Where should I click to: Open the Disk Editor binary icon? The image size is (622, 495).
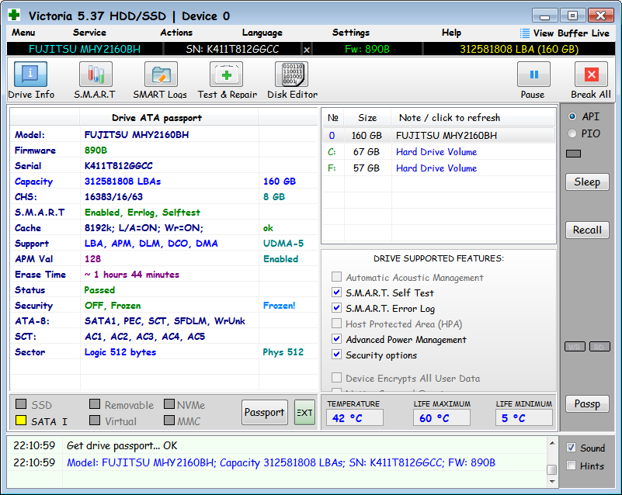291,74
